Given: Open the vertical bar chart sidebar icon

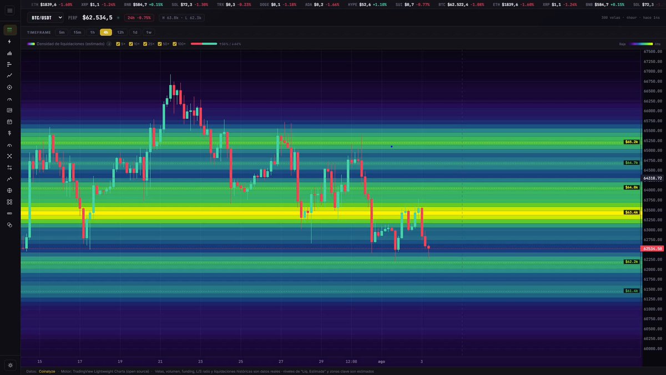Looking at the screenshot, I should [x=9, y=53].
